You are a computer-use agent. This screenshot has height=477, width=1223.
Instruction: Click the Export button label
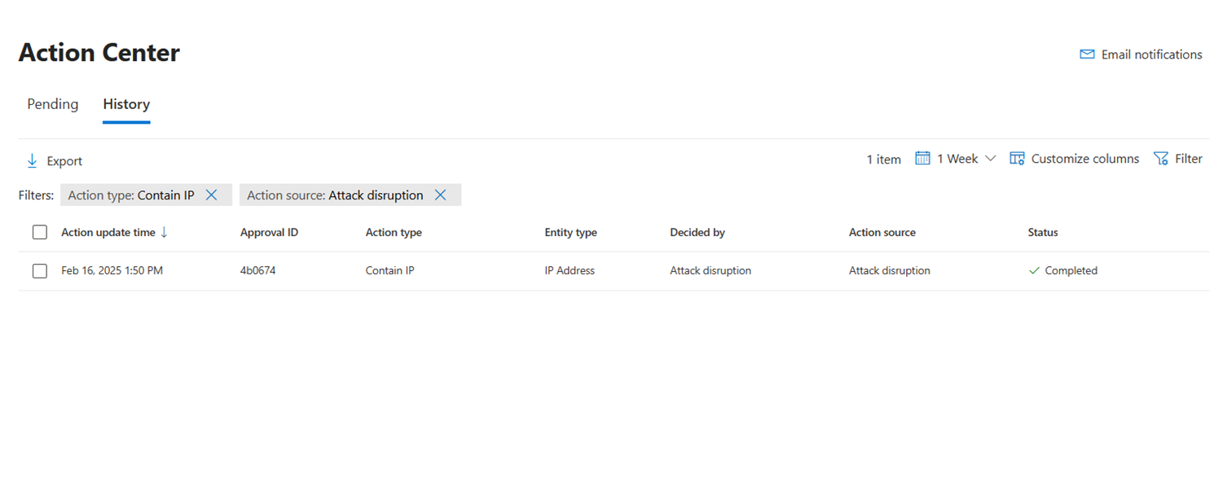coord(64,161)
